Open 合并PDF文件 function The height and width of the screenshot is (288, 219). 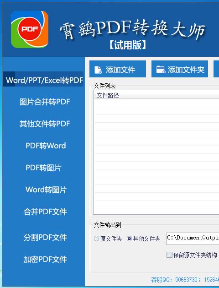point(45,212)
